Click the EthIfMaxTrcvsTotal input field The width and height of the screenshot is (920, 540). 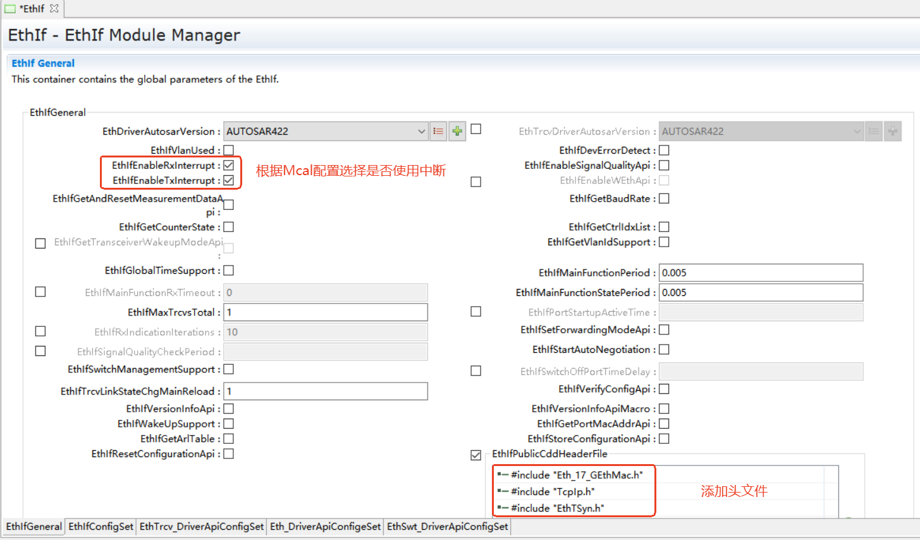tap(326, 312)
